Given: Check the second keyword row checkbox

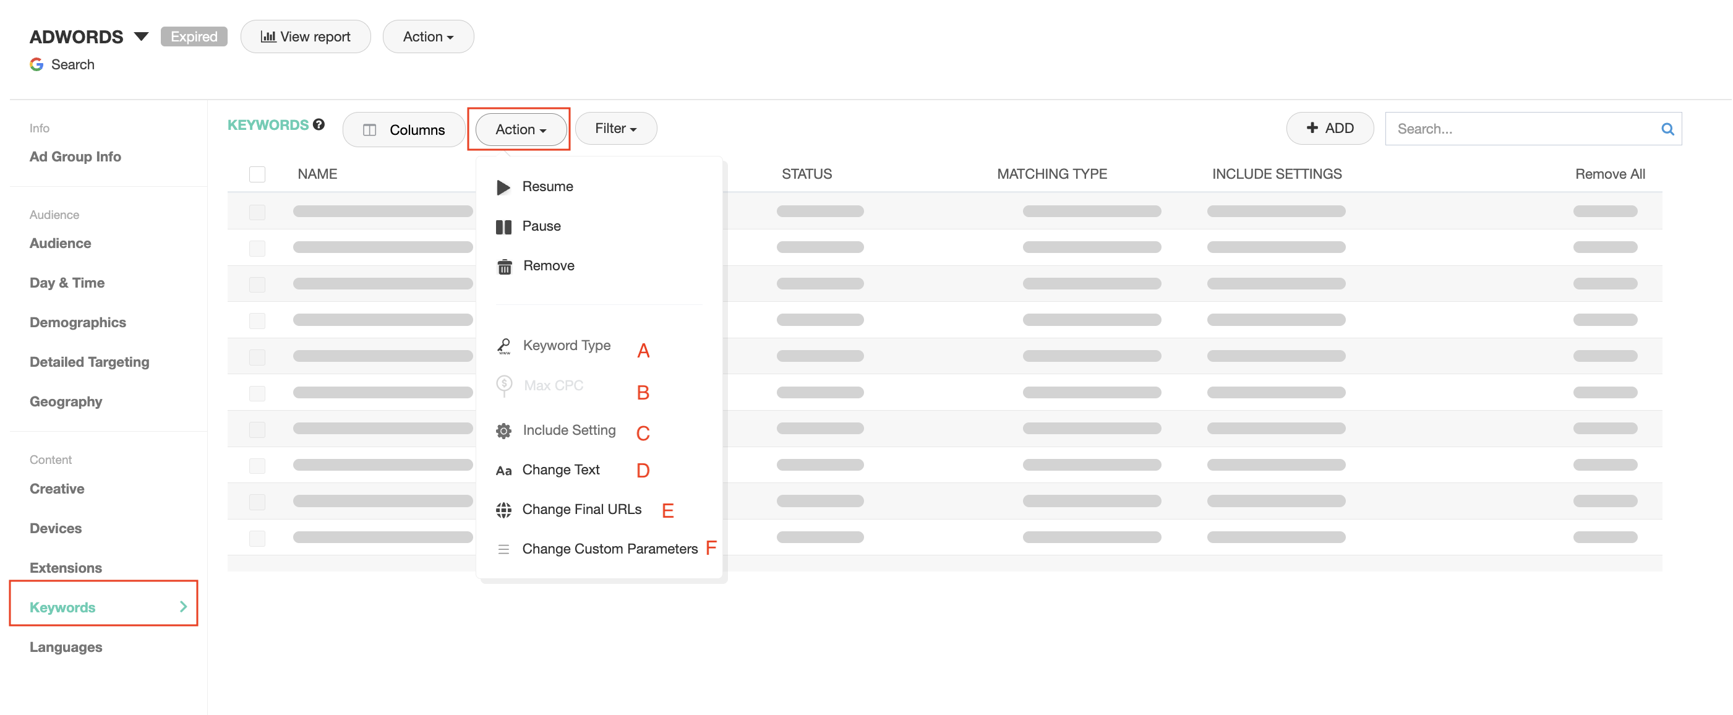Looking at the screenshot, I should [257, 248].
